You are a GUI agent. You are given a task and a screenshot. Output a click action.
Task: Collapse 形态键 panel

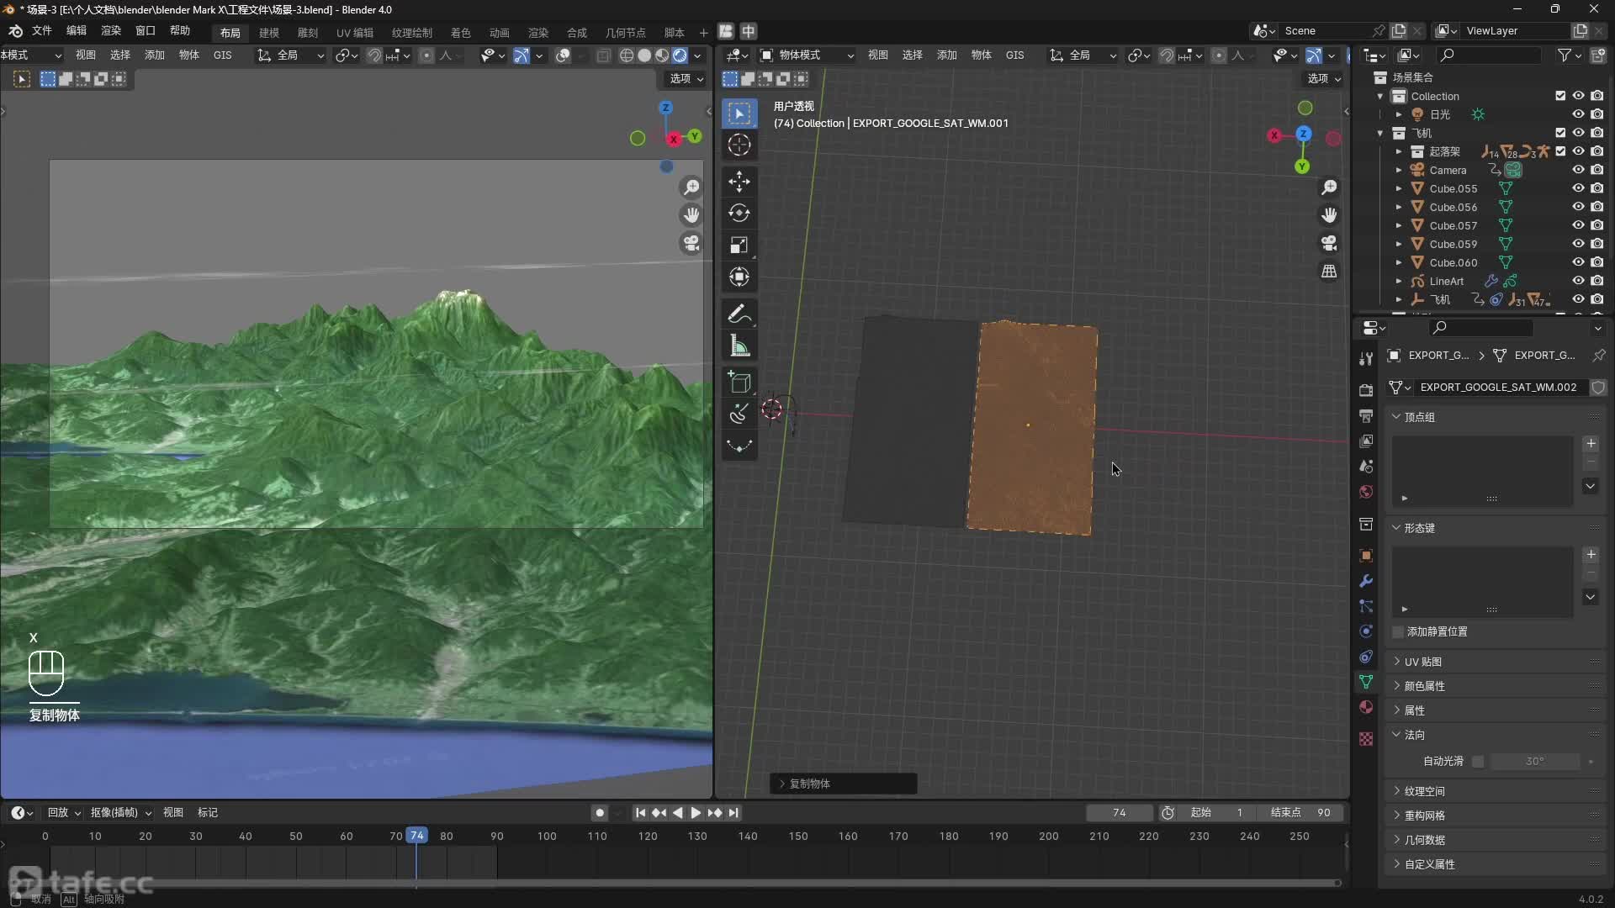point(1396,528)
